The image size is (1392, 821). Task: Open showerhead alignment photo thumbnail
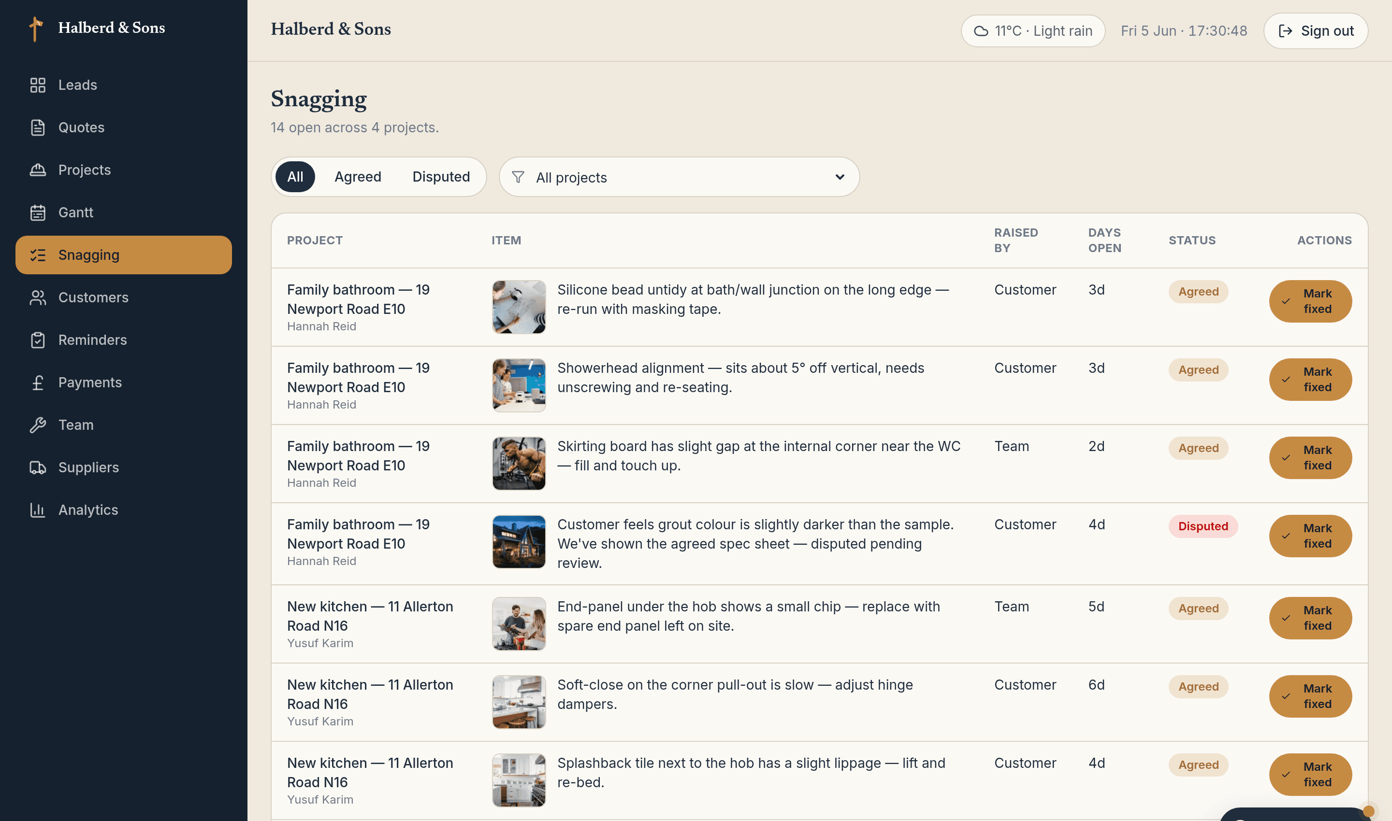pyautogui.click(x=519, y=385)
